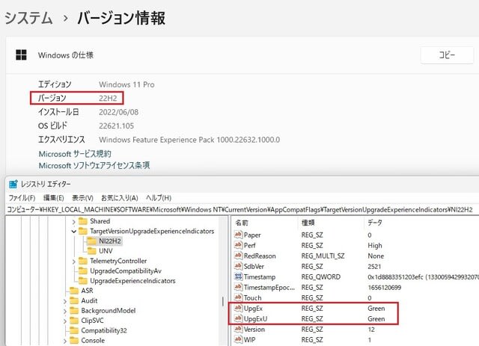
Task: Expand the Shared key in tree
Action: click(x=73, y=221)
